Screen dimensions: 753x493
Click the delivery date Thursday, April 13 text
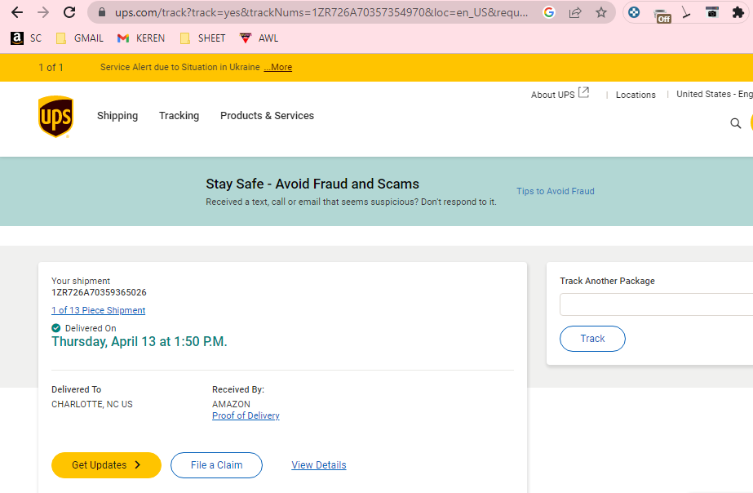(x=140, y=342)
